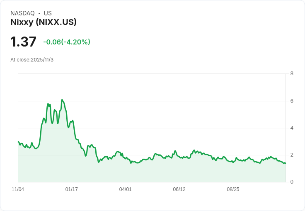Click the 08/25 date axis label
Image resolution: width=305 pixels, height=211 pixels.
233,189
